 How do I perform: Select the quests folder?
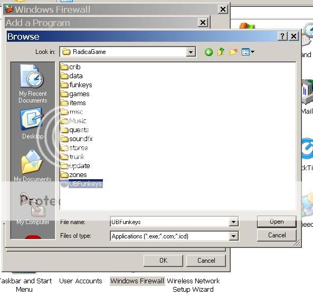74,130
